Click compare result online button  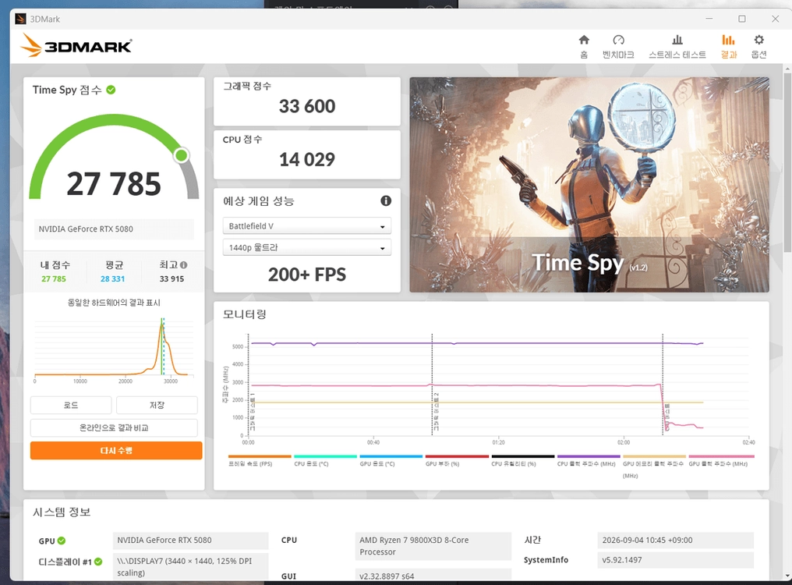click(x=114, y=427)
